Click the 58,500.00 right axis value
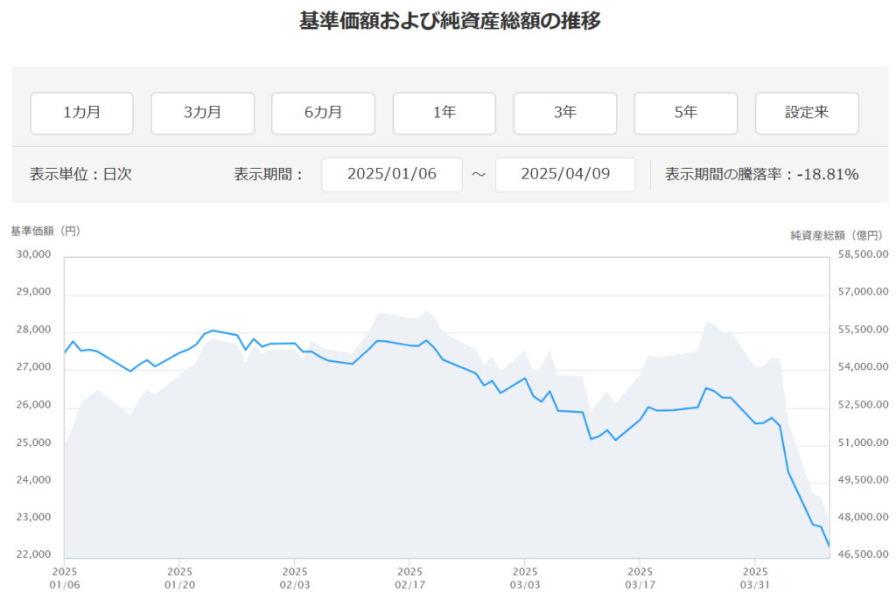Screen dimensions: 896x592 click(863, 254)
